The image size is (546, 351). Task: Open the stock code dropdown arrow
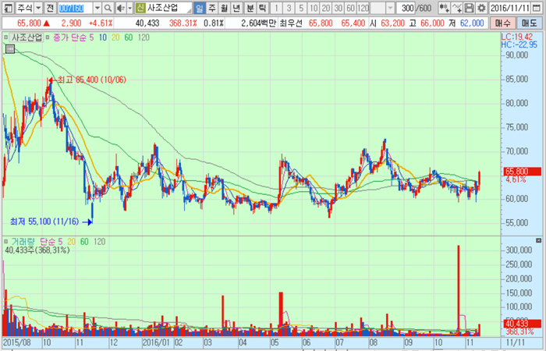[x=98, y=8]
